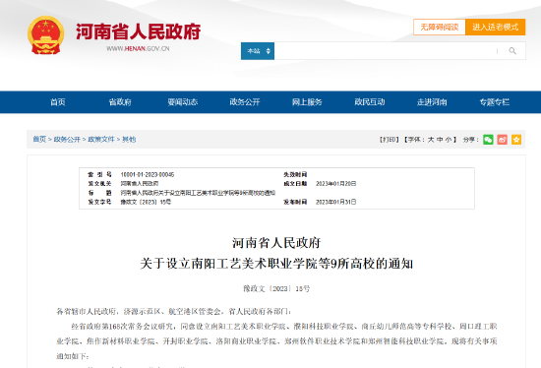Click the 发布时间 value 2023年01月31日
The width and height of the screenshot is (541, 368).
335,202
